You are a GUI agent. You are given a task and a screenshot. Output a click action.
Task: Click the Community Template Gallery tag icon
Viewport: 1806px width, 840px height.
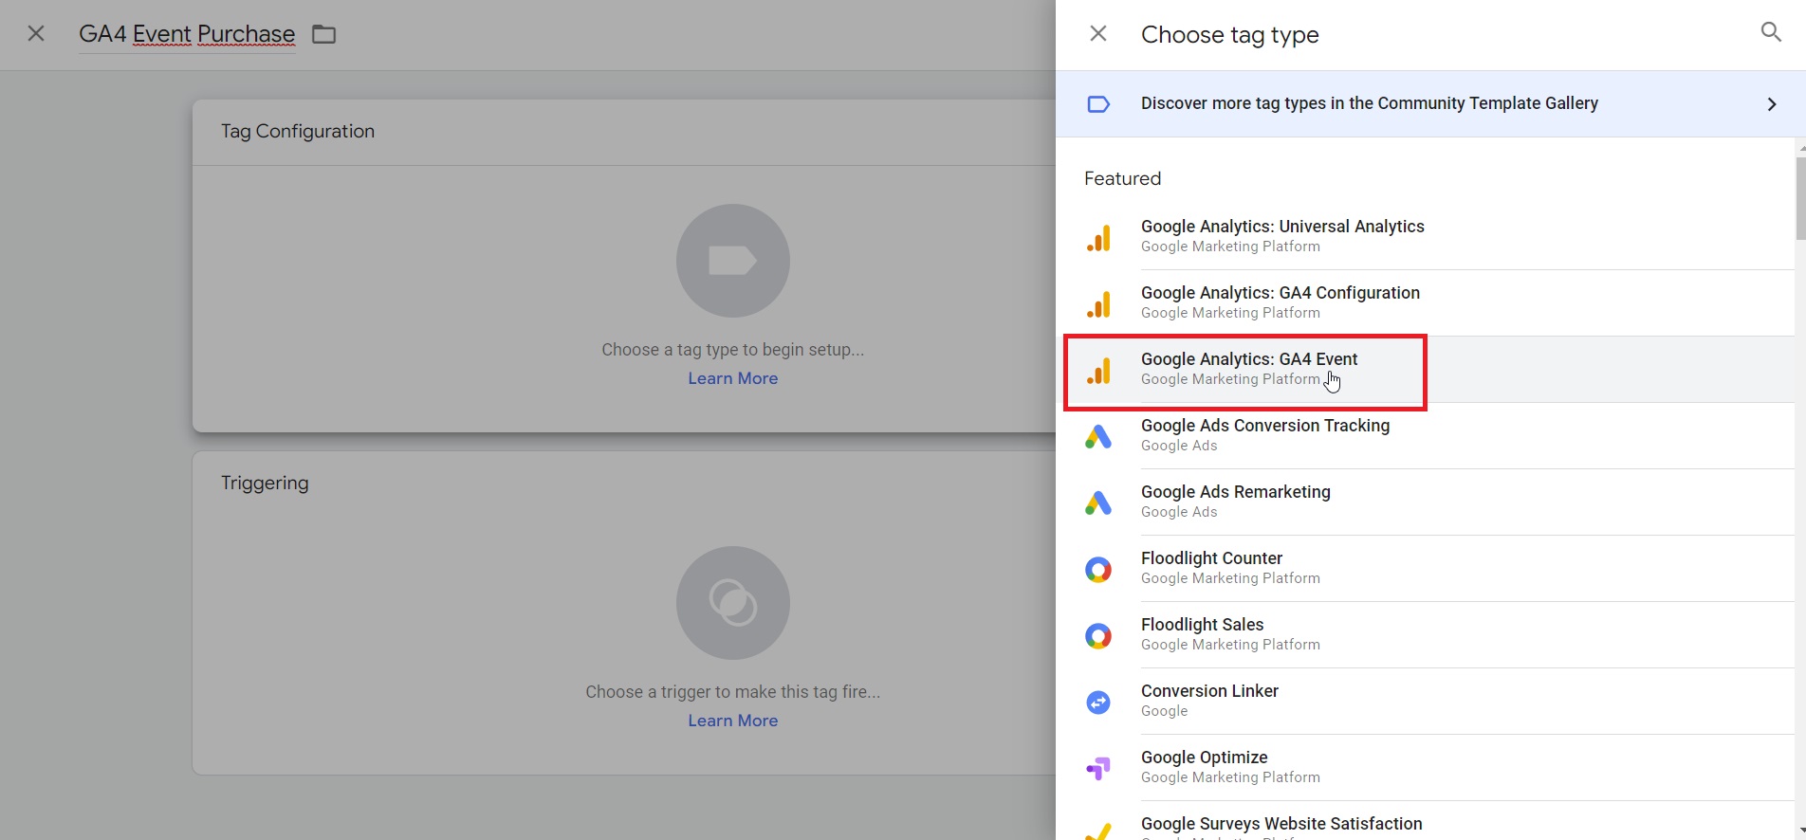click(x=1098, y=104)
